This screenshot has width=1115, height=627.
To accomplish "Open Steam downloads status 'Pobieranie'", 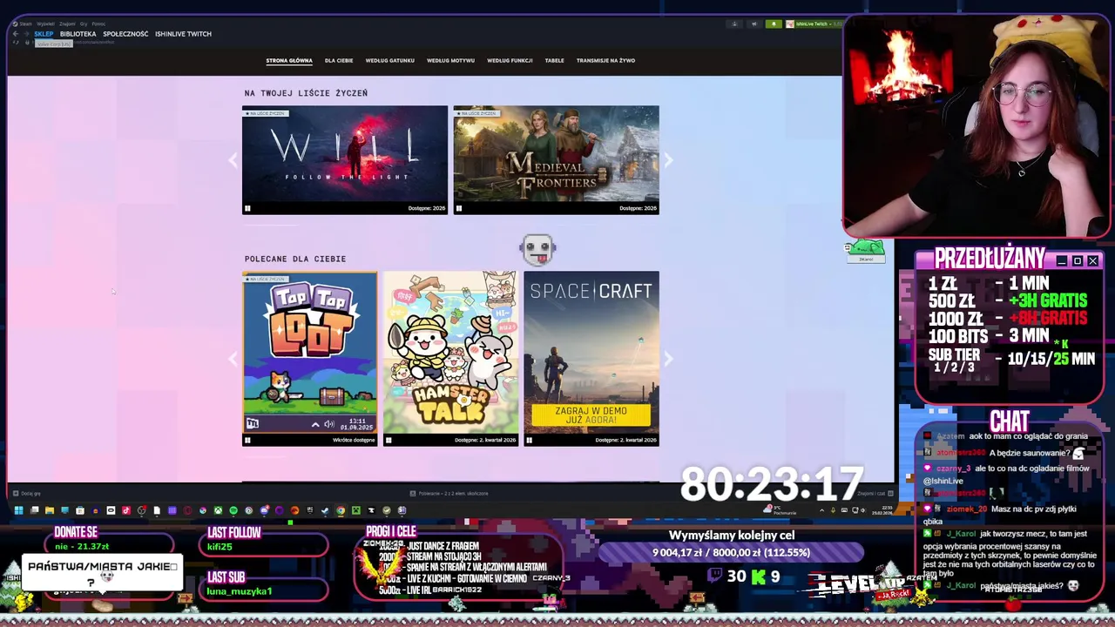I will (x=449, y=494).
